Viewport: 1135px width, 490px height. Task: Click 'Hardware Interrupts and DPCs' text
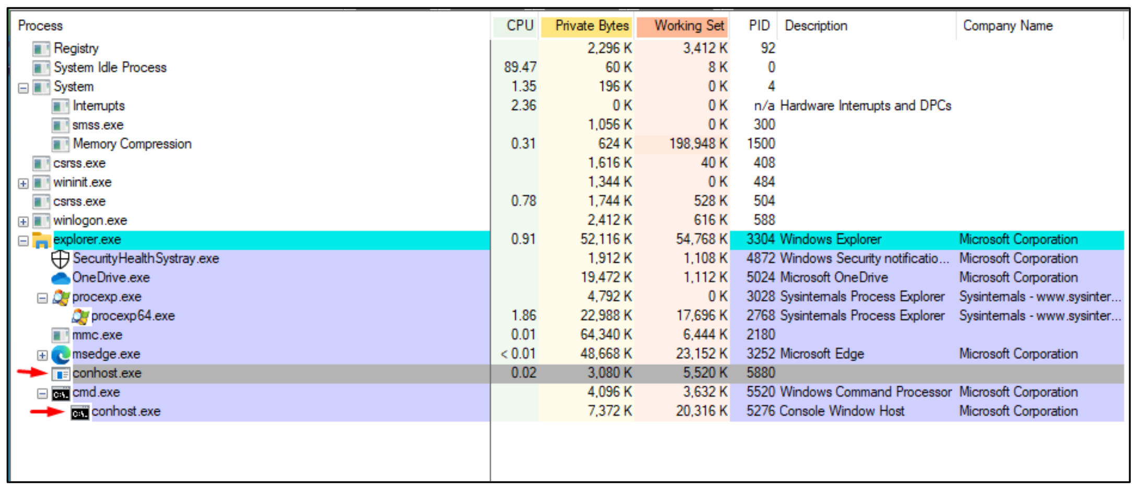coord(866,106)
